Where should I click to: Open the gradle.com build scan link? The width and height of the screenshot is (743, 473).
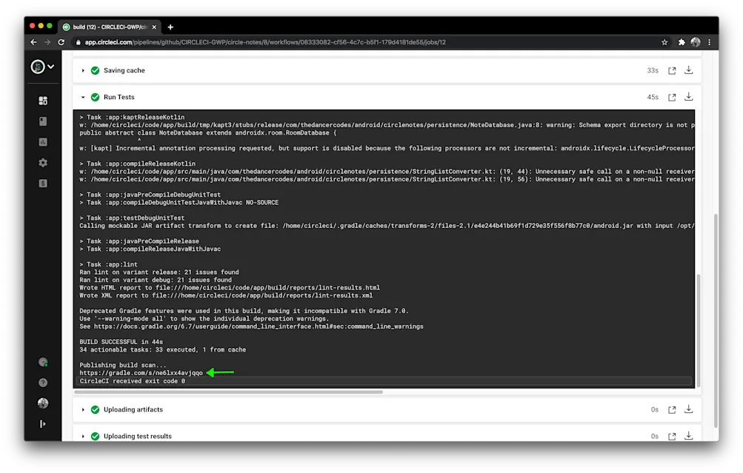tap(141, 372)
